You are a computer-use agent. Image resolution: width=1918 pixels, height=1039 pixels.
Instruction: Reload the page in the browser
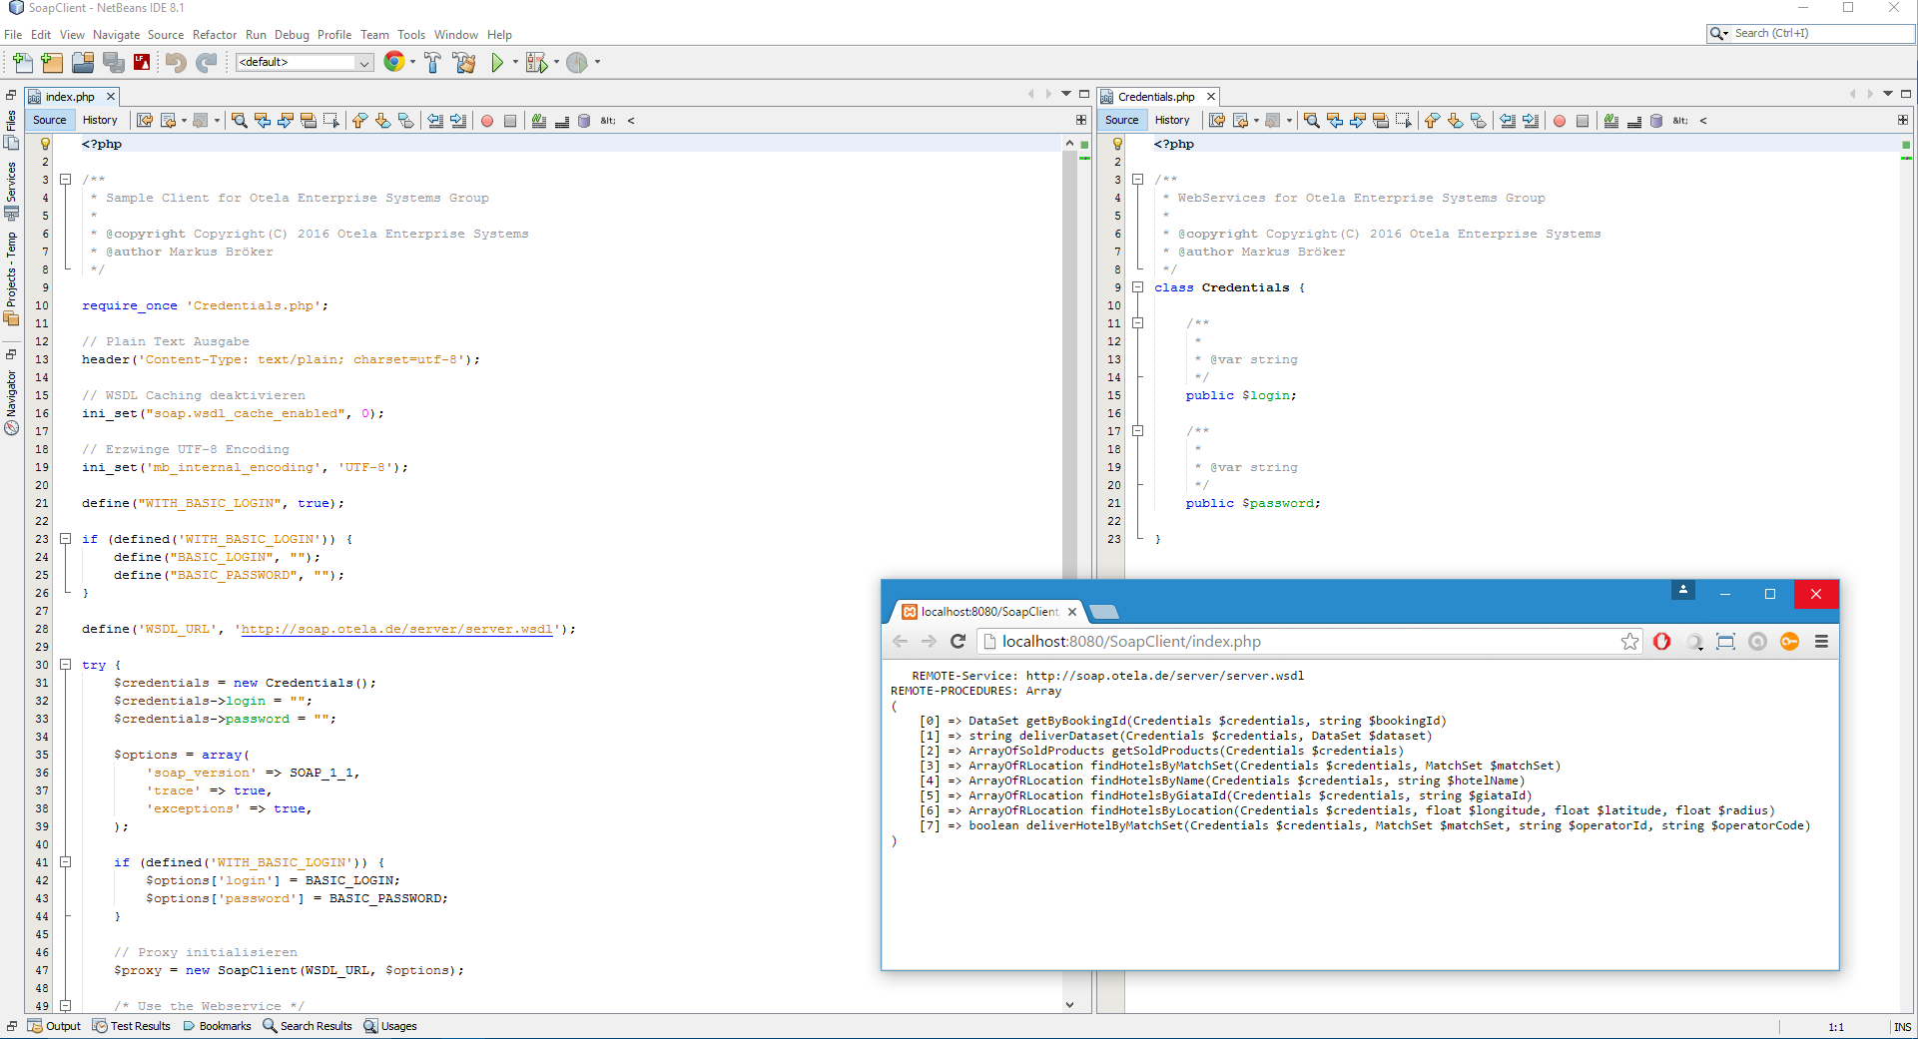[x=959, y=642]
